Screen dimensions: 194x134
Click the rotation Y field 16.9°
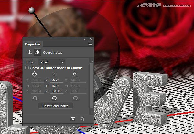[57, 86]
